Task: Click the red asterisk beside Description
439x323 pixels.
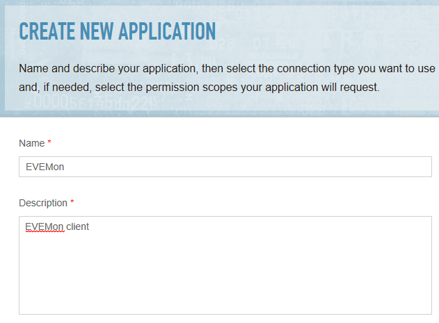Action: pos(72,201)
